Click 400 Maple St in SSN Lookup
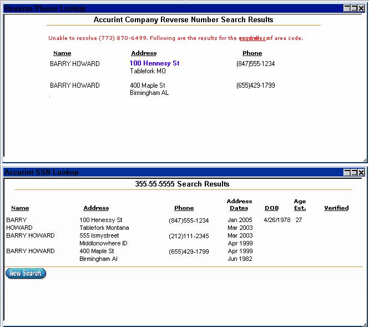This screenshot has height=327, width=369. click(97, 251)
